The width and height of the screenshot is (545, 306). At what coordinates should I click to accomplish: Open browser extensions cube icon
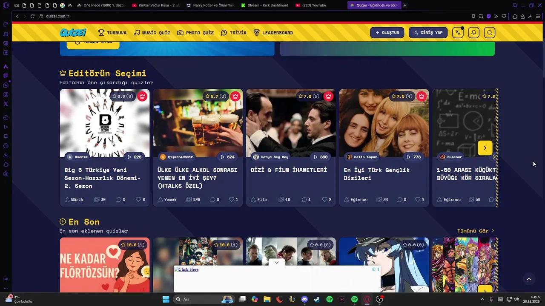tap(515, 16)
